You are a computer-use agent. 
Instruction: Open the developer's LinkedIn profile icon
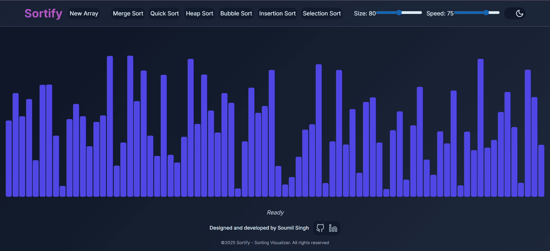pos(333,228)
